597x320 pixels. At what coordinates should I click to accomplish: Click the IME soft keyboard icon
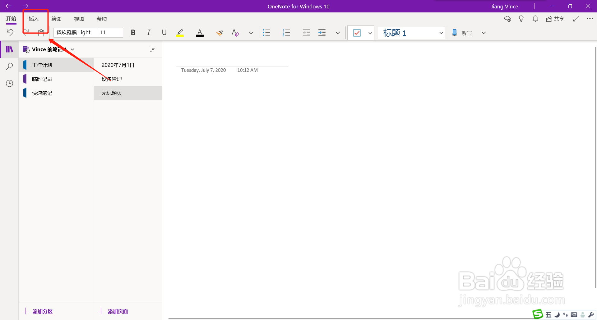coord(574,315)
